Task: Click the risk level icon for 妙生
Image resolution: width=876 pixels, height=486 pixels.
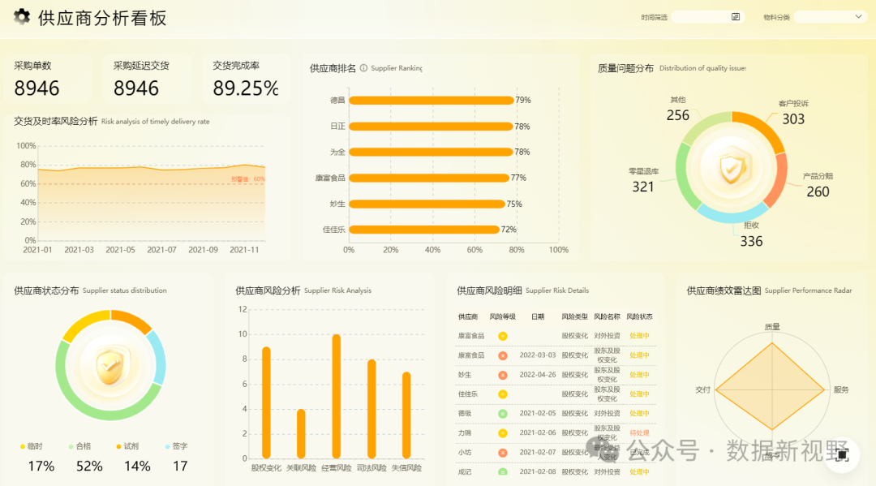Action: pyautogui.click(x=502, y=375)
